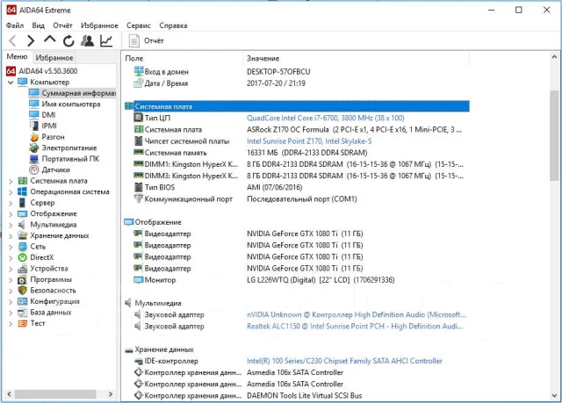Open the Intel 100 Series SATA AHCI link

344,361
